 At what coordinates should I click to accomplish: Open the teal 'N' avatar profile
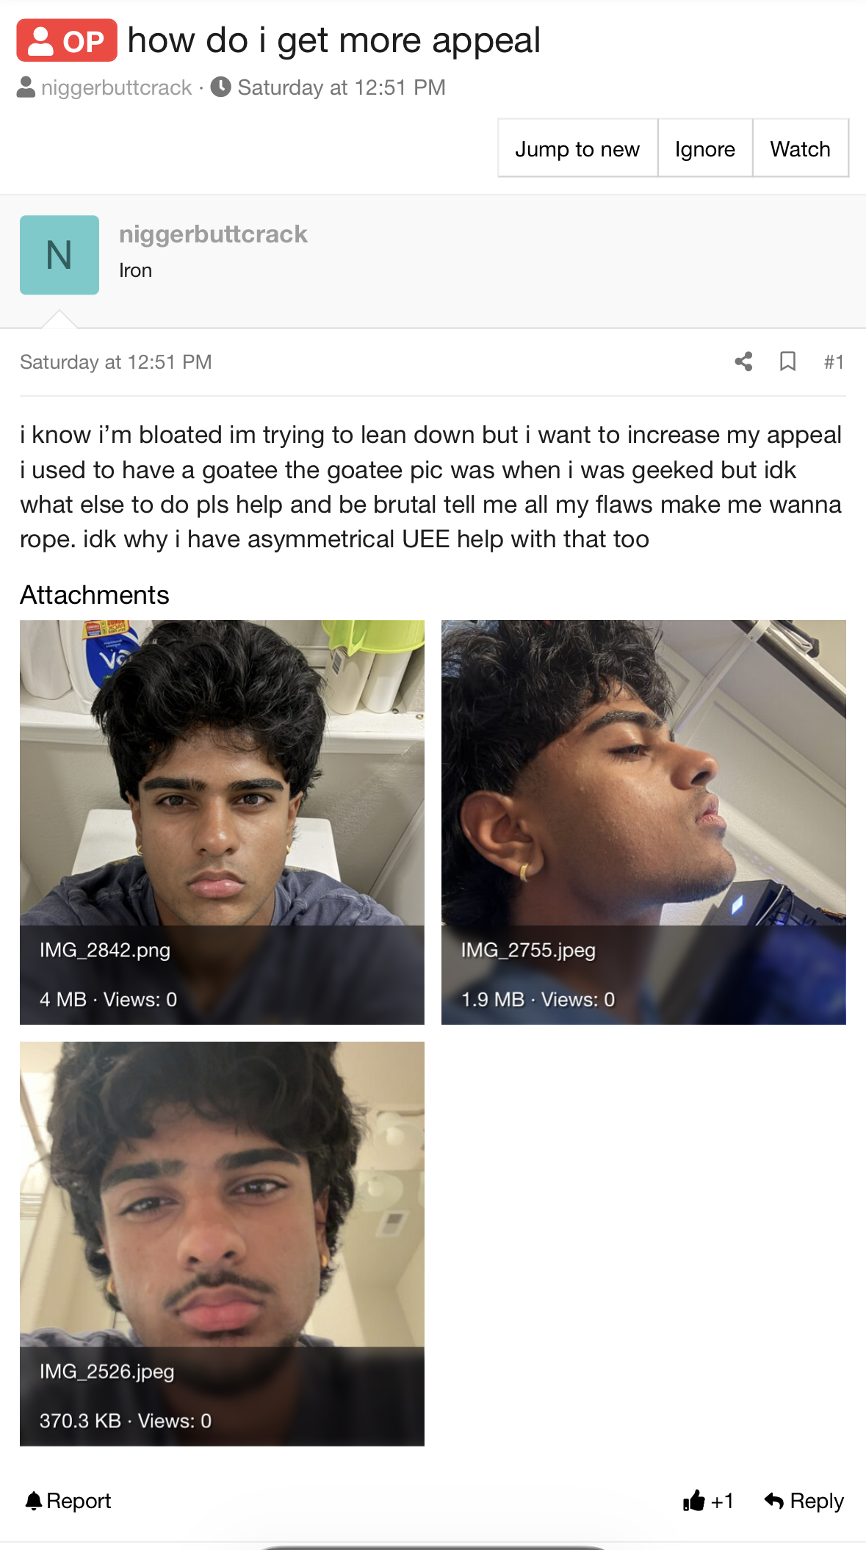(59, 255)
